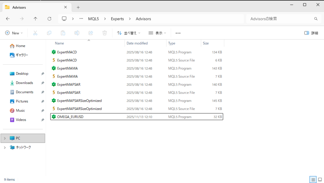
Task: Click the Cut scissors icon in toolbar
Action: tap(35, 33)
